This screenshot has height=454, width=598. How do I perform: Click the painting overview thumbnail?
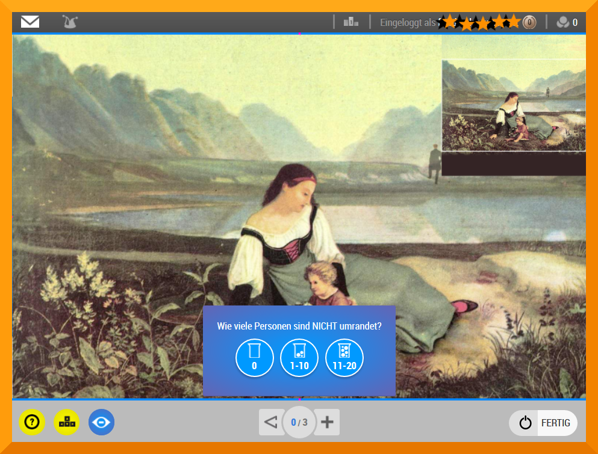pos(514,105)
